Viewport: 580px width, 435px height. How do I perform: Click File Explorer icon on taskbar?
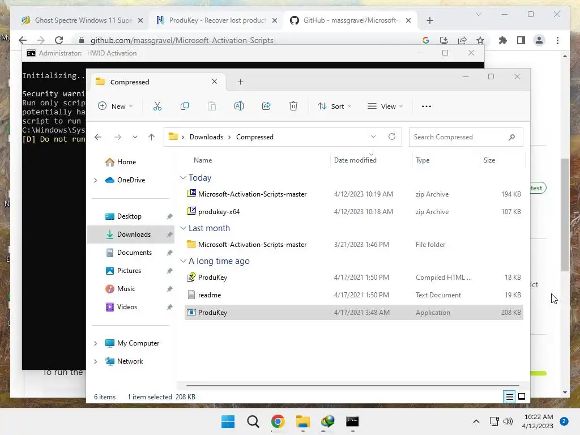coord(302,421)
